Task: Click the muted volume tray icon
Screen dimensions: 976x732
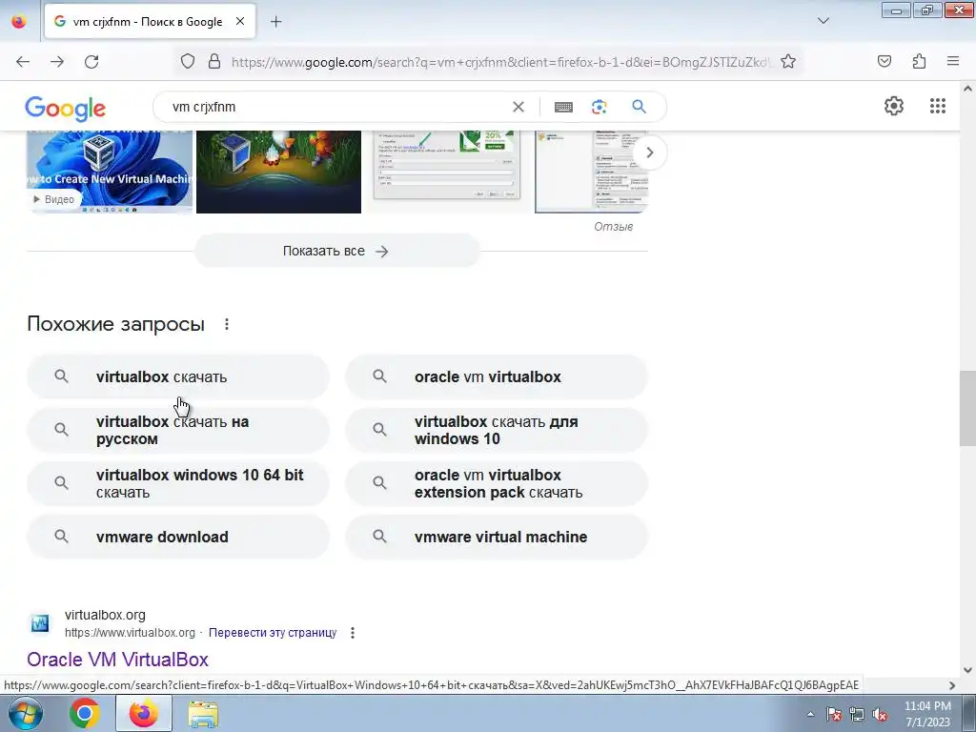Action: 880,714
